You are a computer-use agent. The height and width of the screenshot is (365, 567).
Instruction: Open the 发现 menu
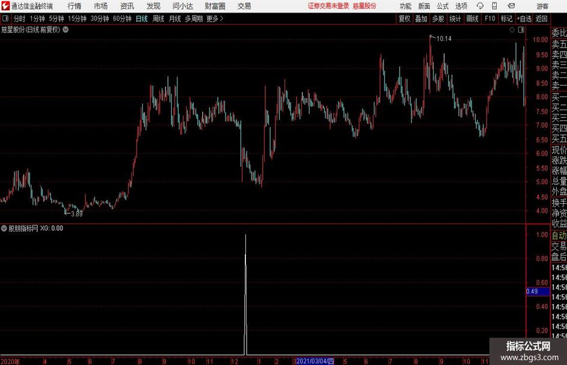[x=154, y=6]
